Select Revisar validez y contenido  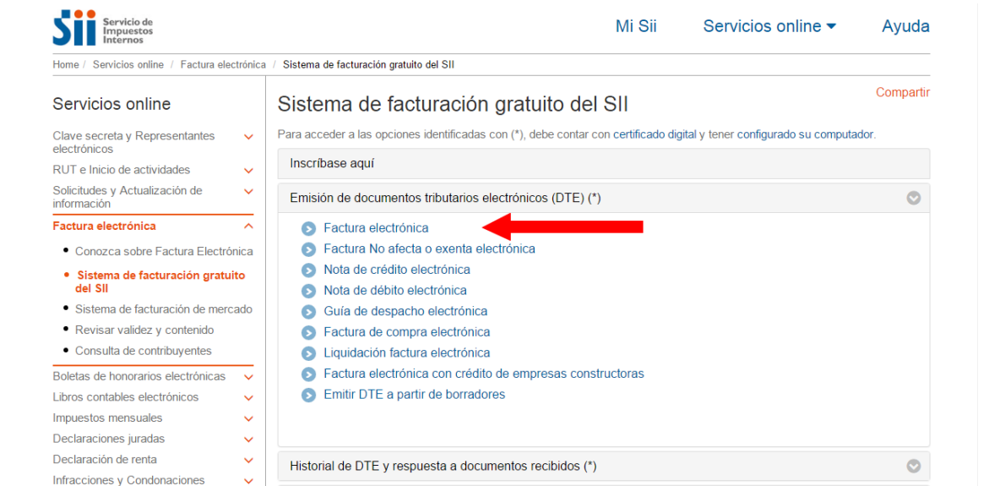pos(144,330)
